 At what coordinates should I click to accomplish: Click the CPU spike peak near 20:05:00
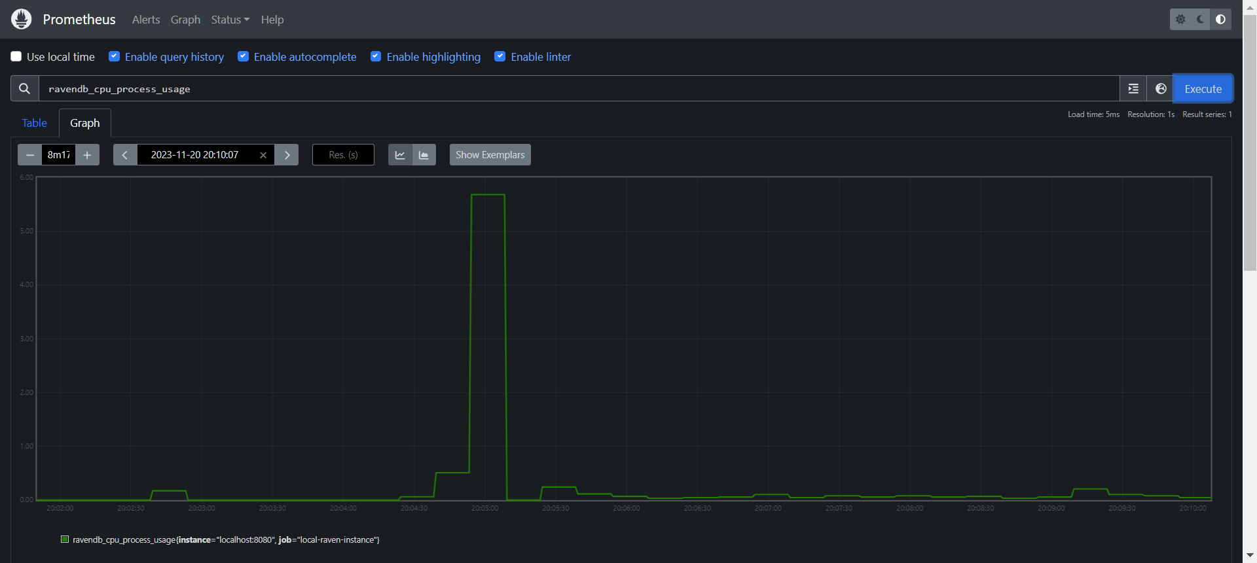pyautogui.click(x=488, y=195)
